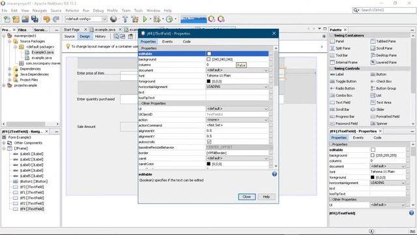Click foreground color swatch in Properties dialog
This screenshot has height=235, width=417.
coord(208,81)
